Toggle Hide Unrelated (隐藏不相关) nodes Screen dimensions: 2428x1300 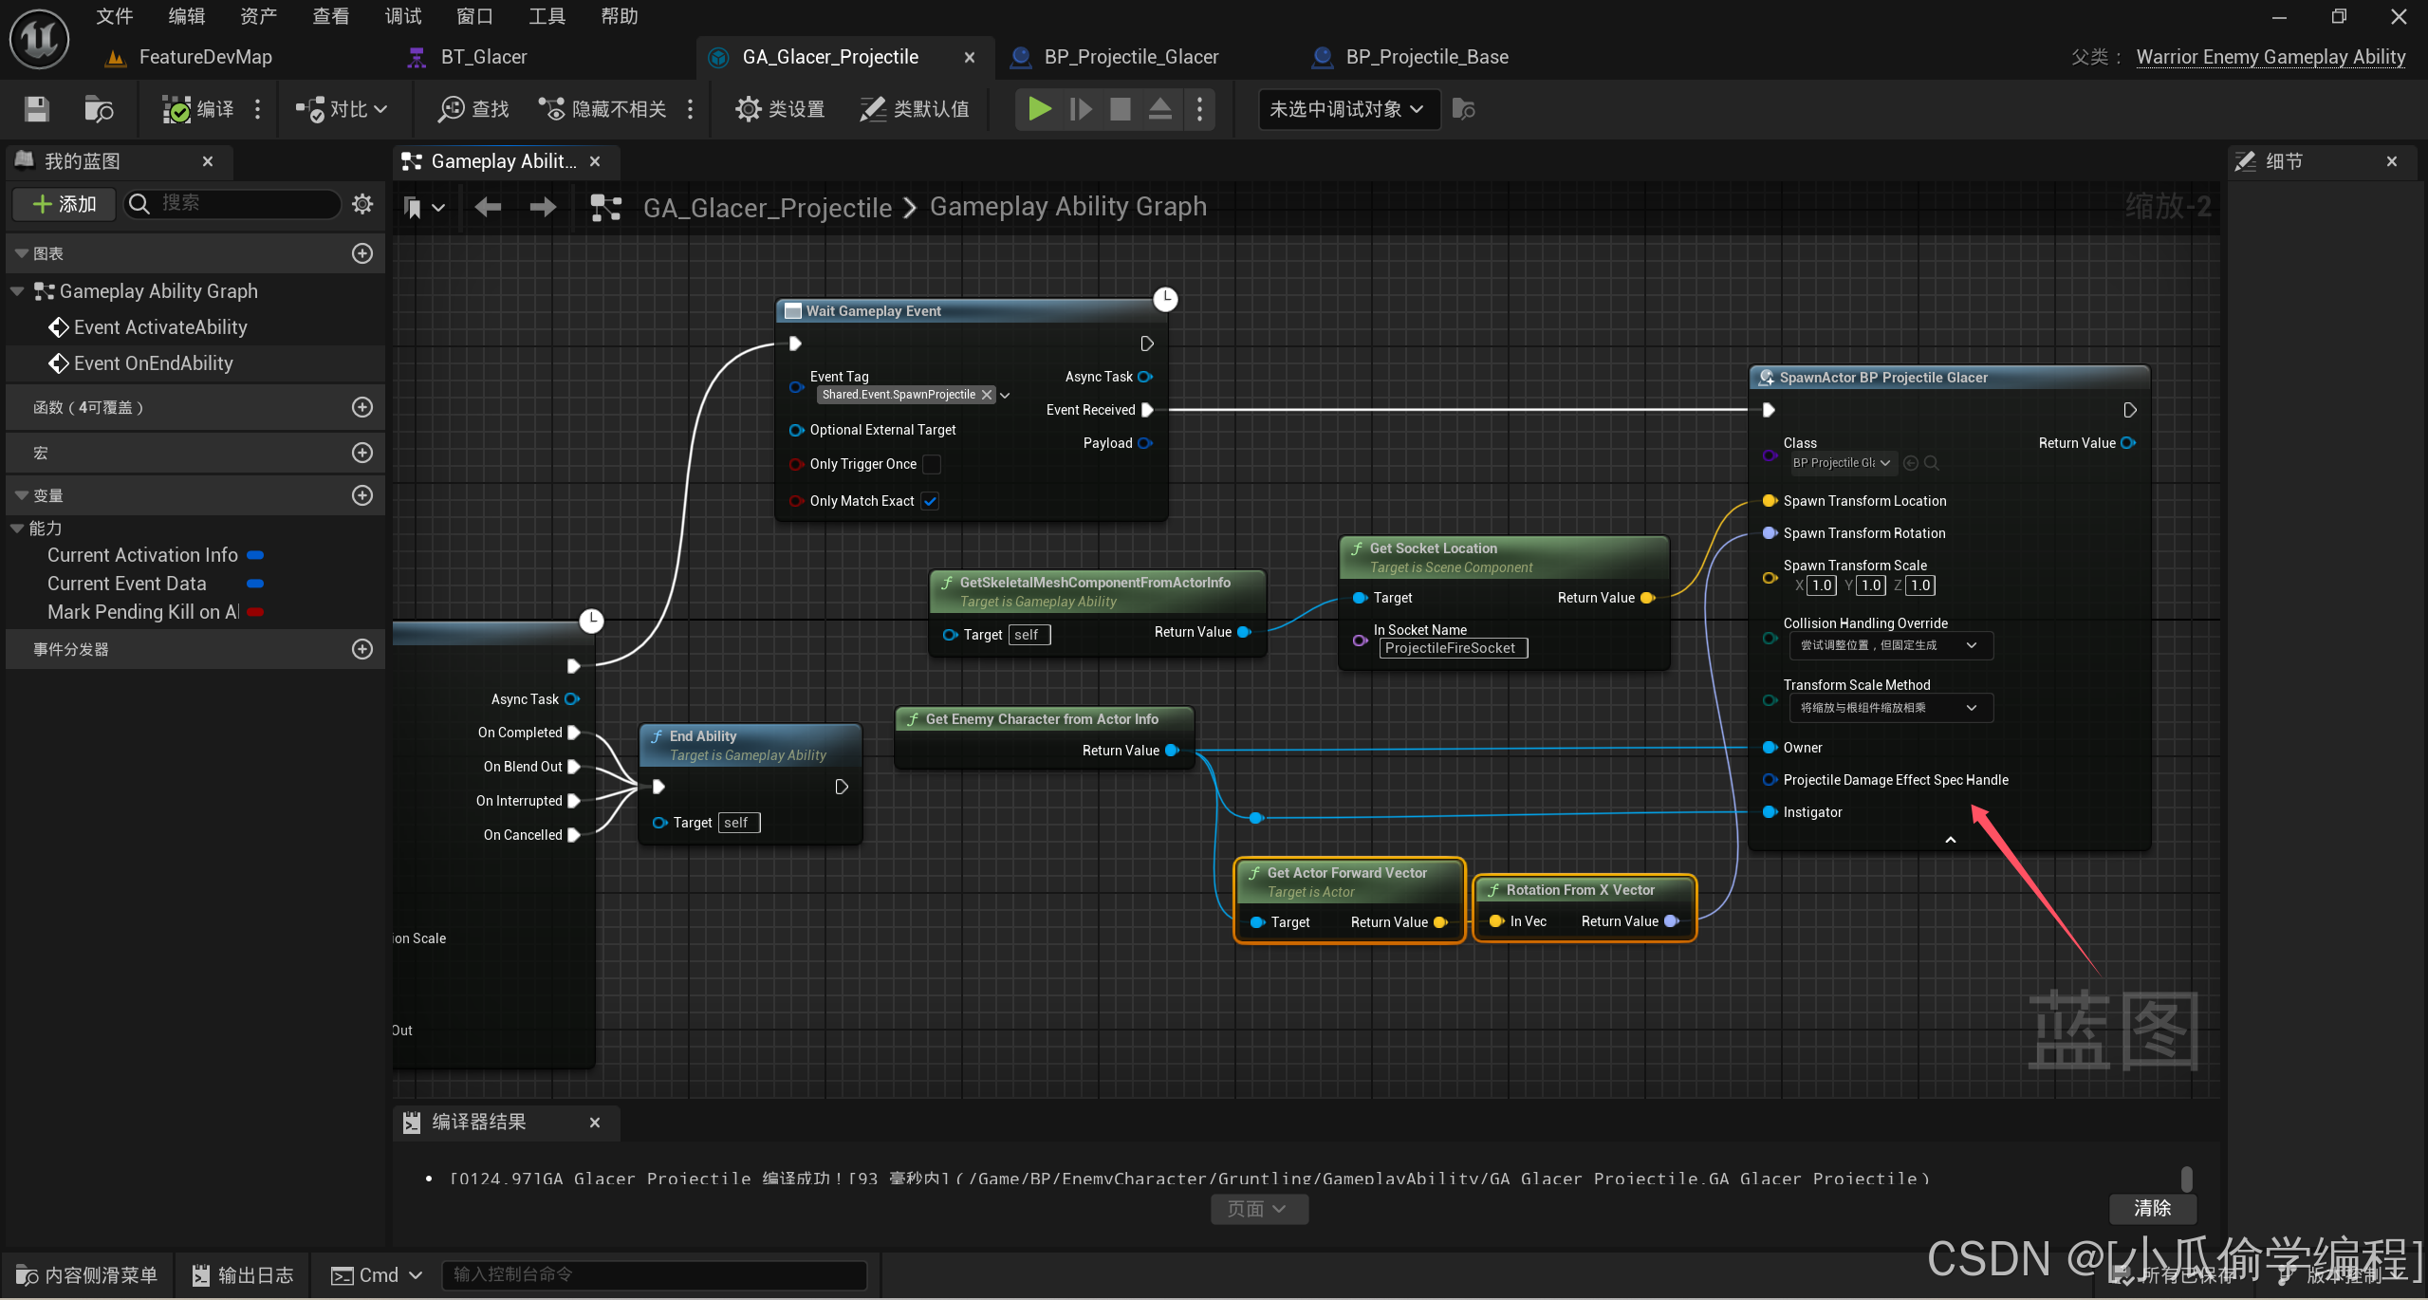point(602,109)
